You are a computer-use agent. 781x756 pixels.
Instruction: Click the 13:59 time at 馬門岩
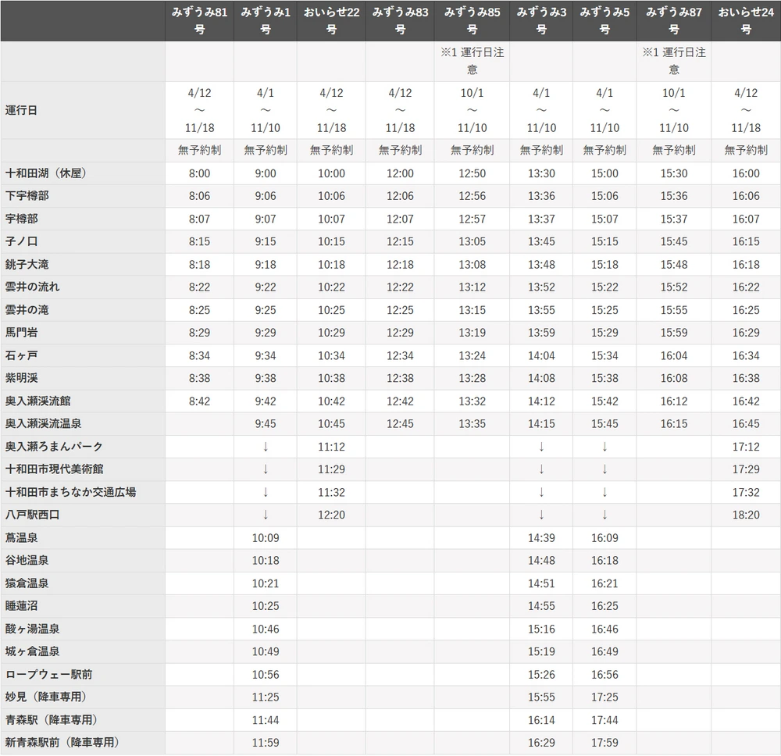point(541,332)
